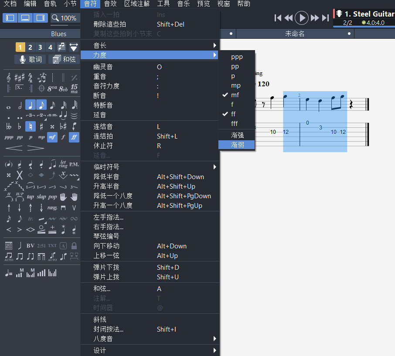Switch to voice 2 in palette
The image size is (395, 356).
click(x=30, y=47)
